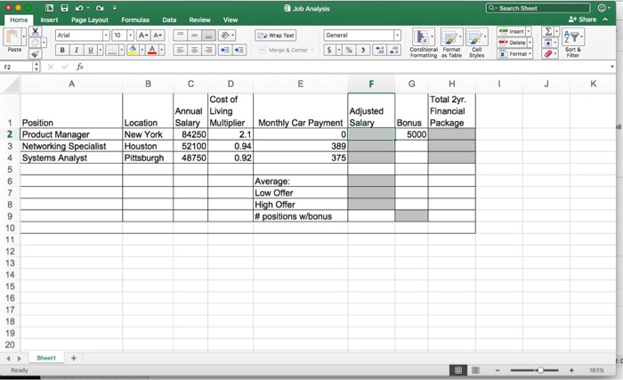This screenshot has height=380, width=623.
Task: Decrease font size with small A icon
Action: 158,36
